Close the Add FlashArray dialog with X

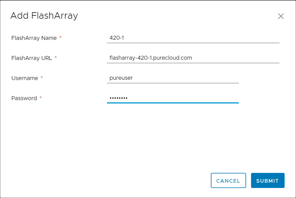[x=281, y=16]
